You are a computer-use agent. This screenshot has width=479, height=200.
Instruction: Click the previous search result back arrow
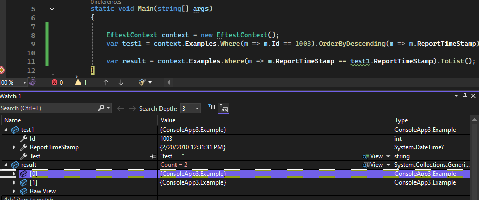(x=121, y=109)
